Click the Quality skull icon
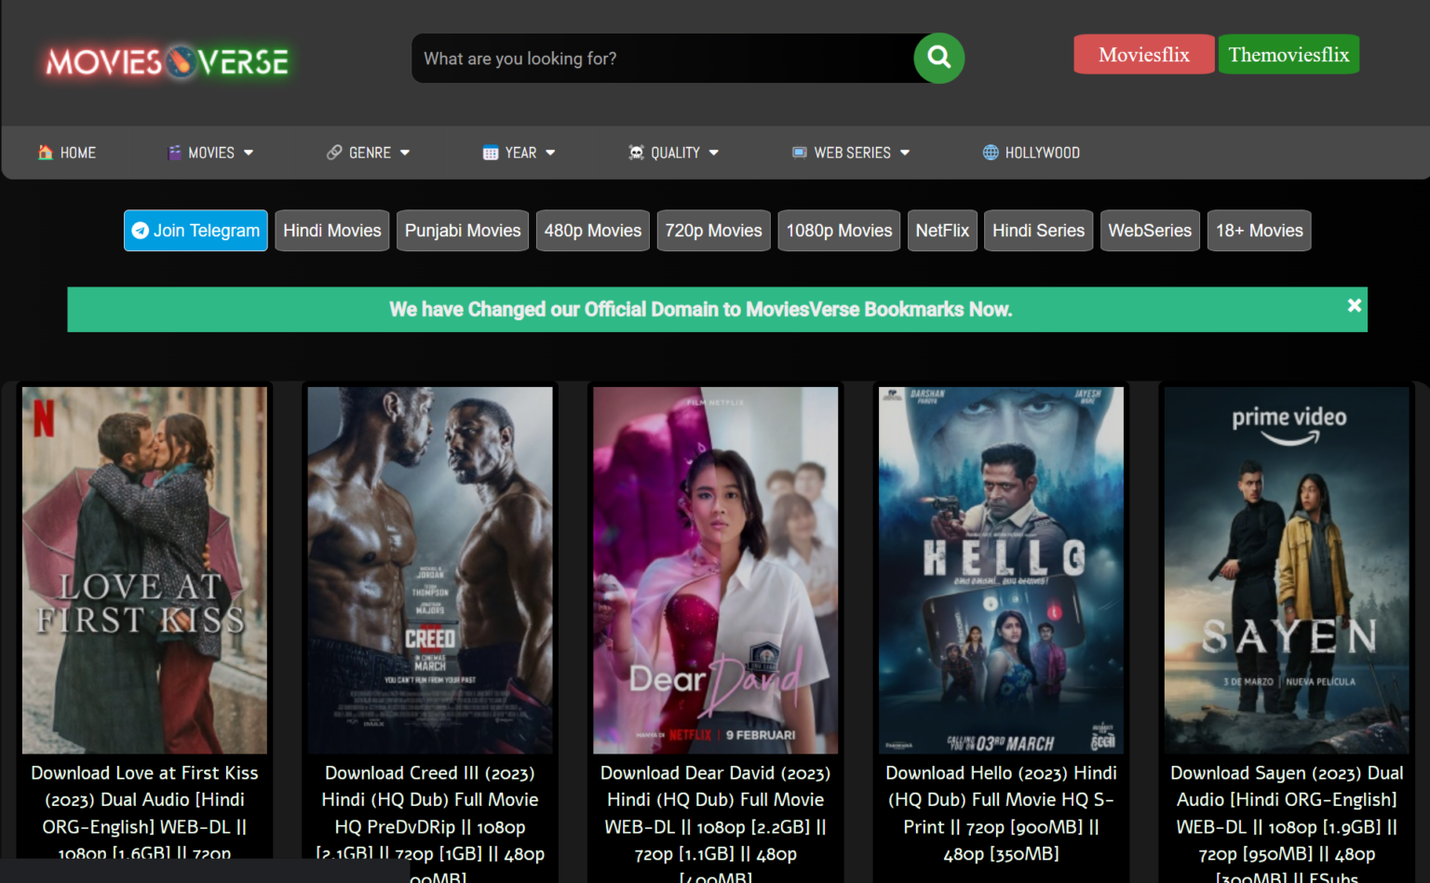The height and width of the screenshot is (883, 1430). coord(636,153)
